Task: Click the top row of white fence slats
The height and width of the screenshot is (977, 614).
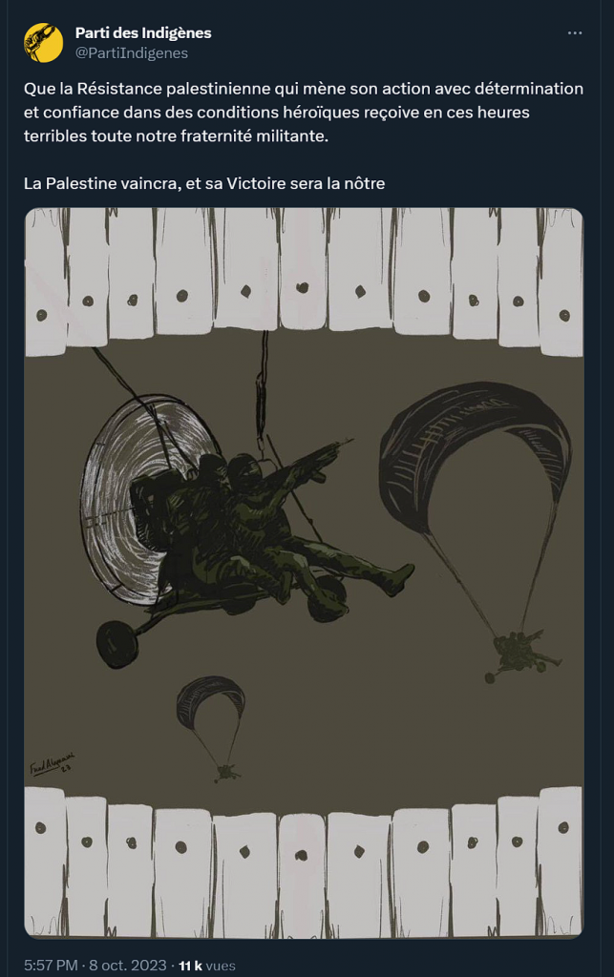Action: pos(305,281)
